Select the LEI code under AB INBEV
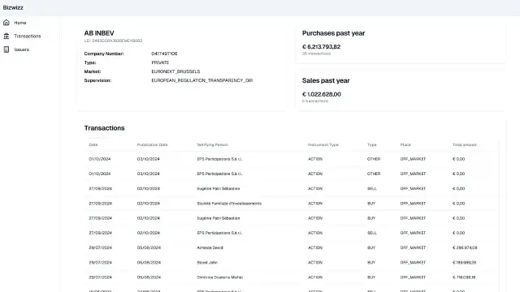 tap(113, 41)
